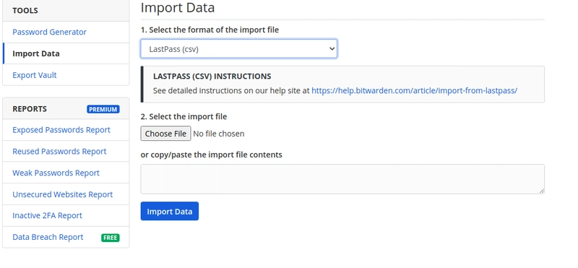This screenshot has height=268, width=578.
Task: Open the Export Vault page
Action: click(34, 75)
